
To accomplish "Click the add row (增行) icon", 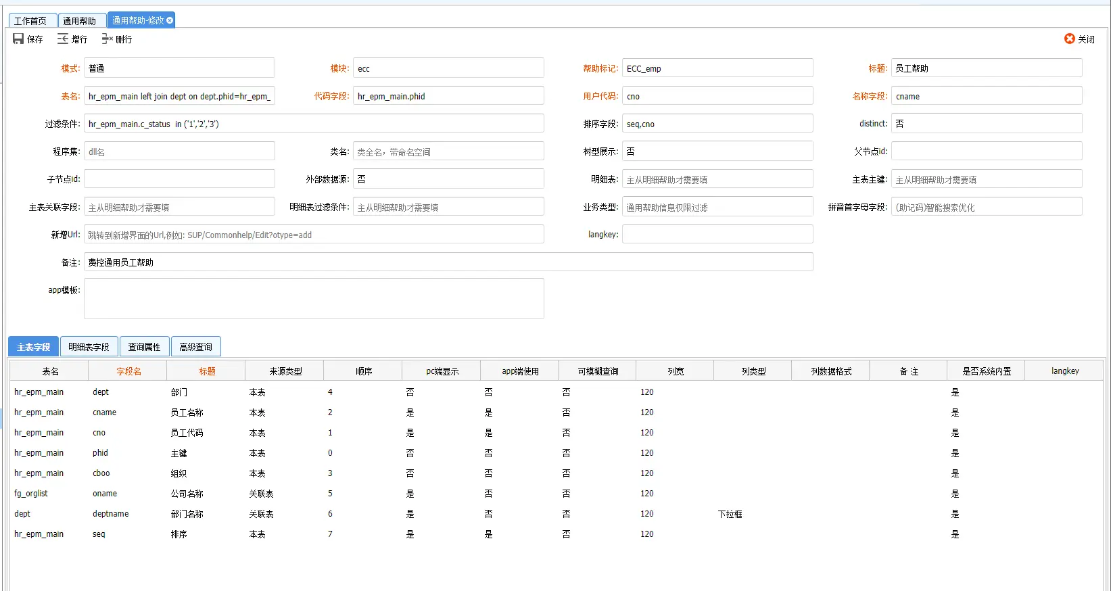I will pos(63,39).
